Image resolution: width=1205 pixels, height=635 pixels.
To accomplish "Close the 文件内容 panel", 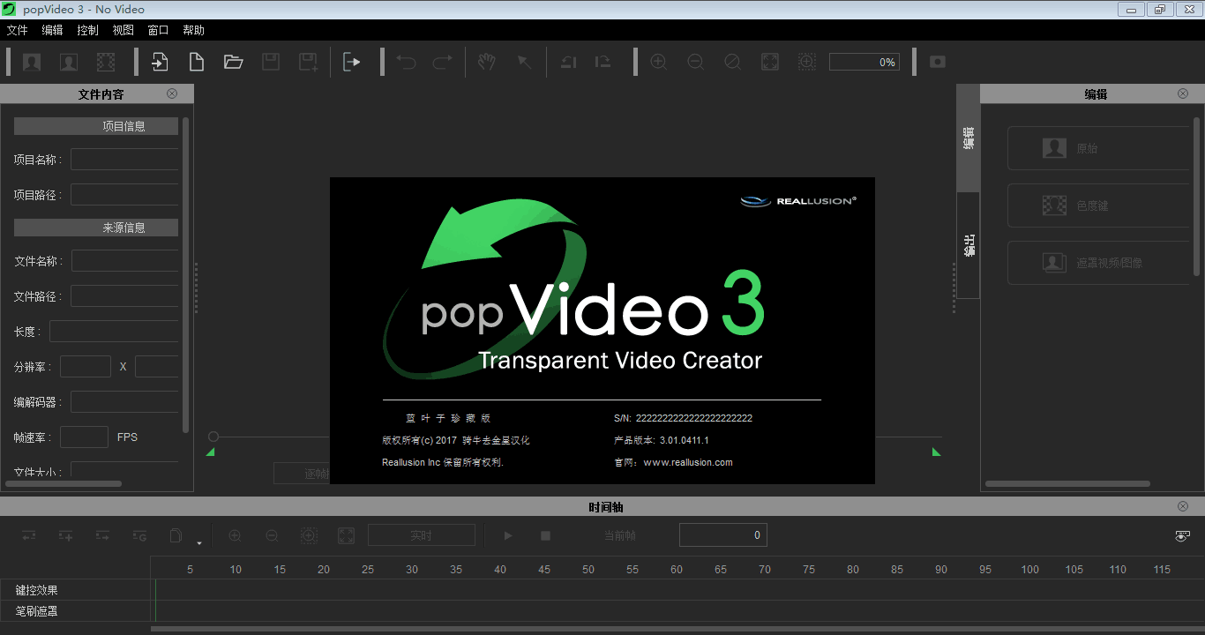I will click(x=172, y=93).
